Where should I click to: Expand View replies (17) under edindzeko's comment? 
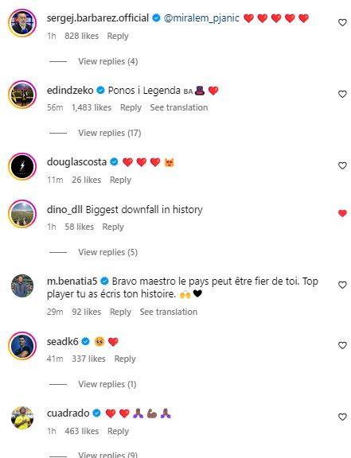[109, 133]
